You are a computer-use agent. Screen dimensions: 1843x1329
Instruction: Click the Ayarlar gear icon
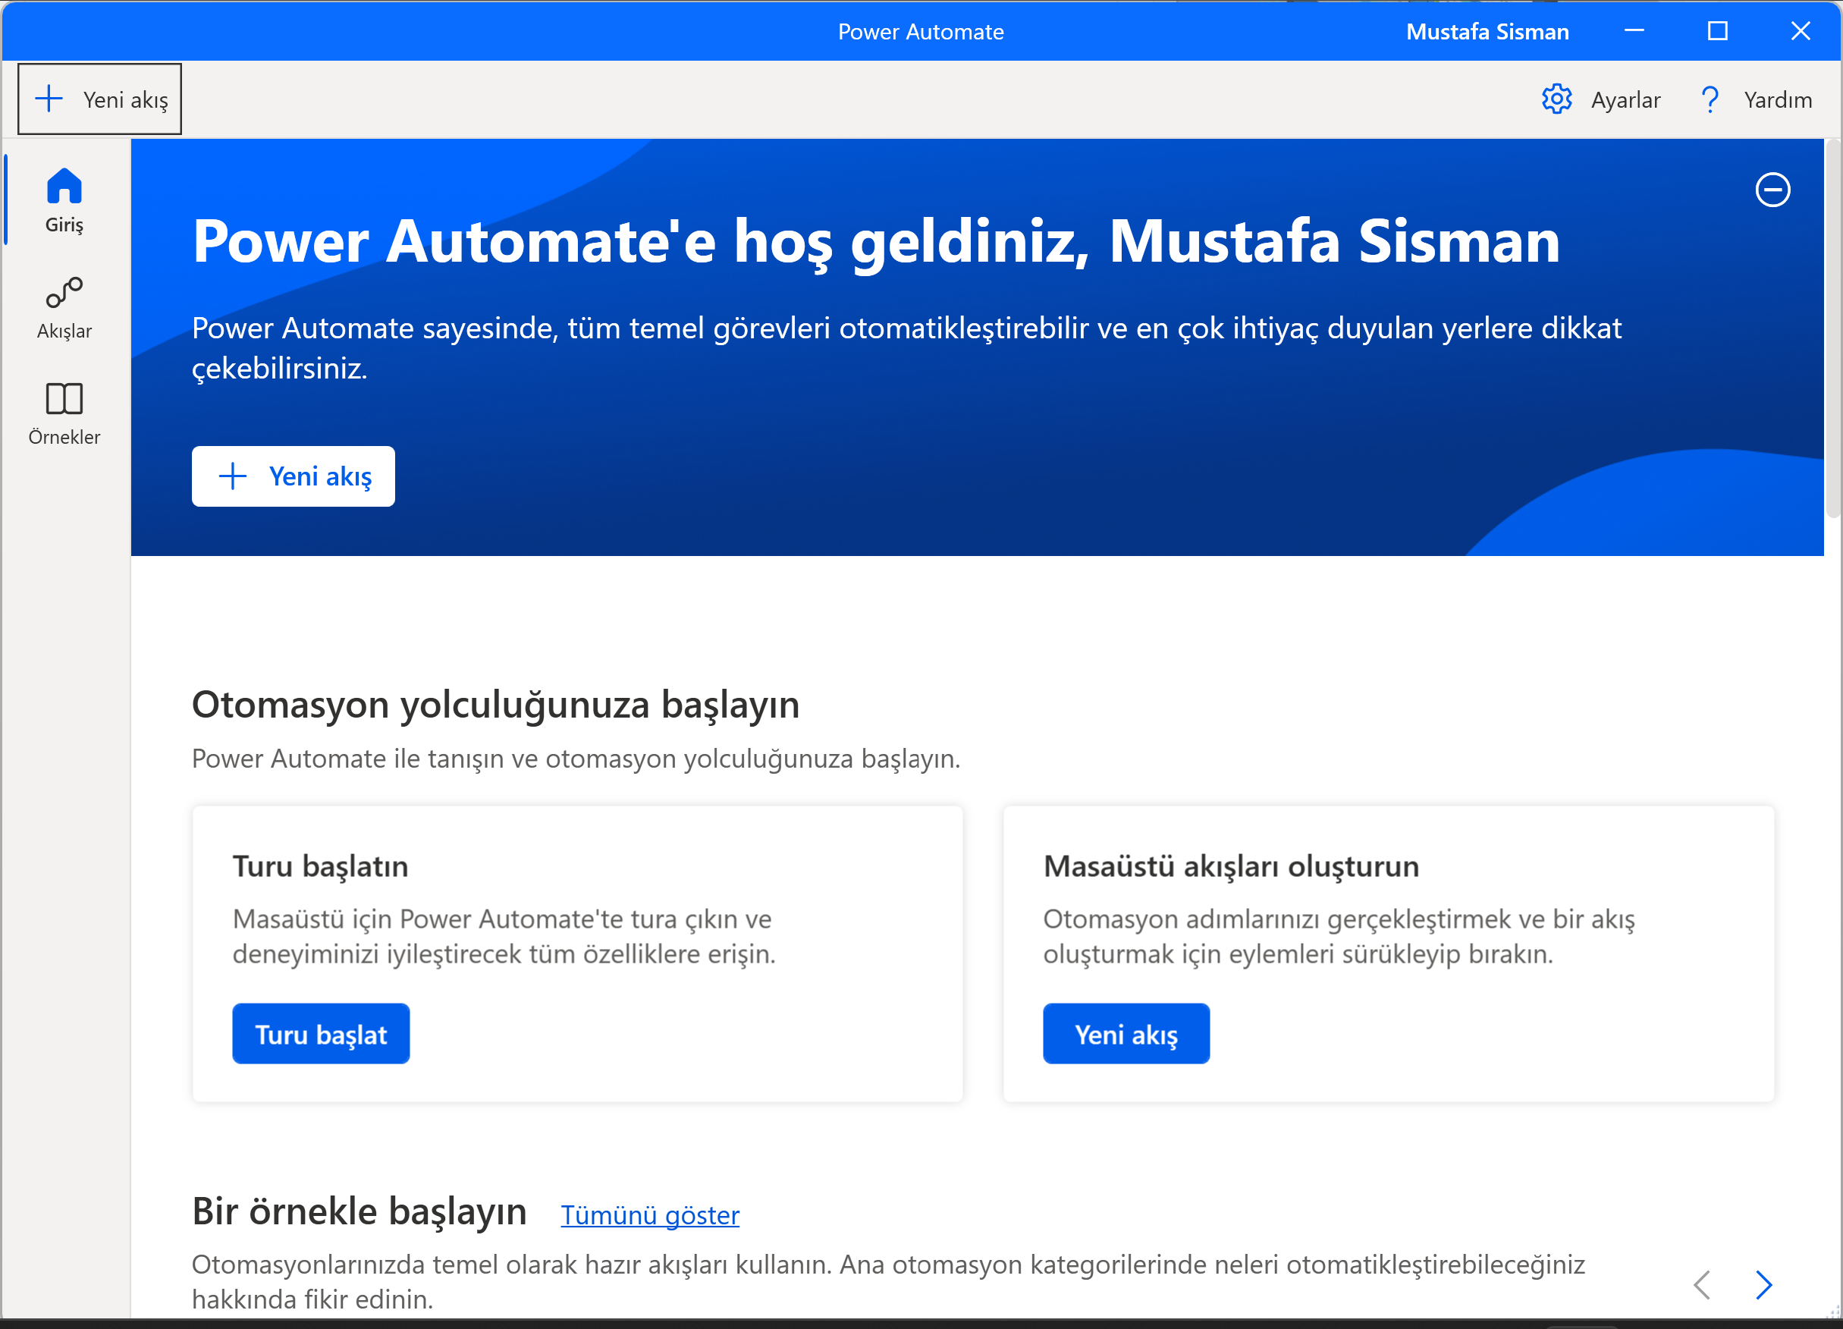1556,99
